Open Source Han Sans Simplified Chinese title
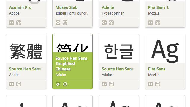 71,64
